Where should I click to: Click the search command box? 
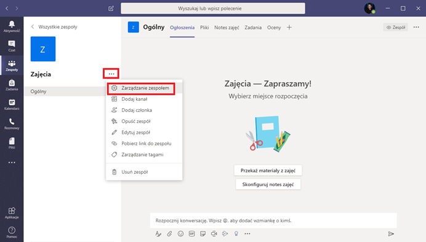[x=213, y=9]
